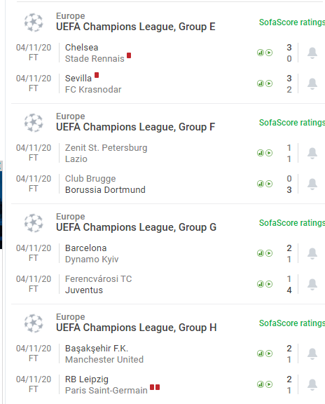
Task: Click Champions League ball logo for Group E
Action: pyautogui.click(x=34, y=22)
